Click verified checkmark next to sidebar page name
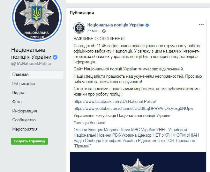The height and width of the screenshot is (172, 210). pos(55,57)
